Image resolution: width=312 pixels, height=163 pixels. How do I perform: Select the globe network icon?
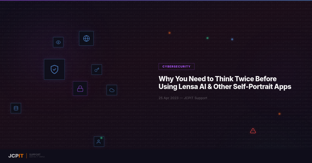pos(86,38)
